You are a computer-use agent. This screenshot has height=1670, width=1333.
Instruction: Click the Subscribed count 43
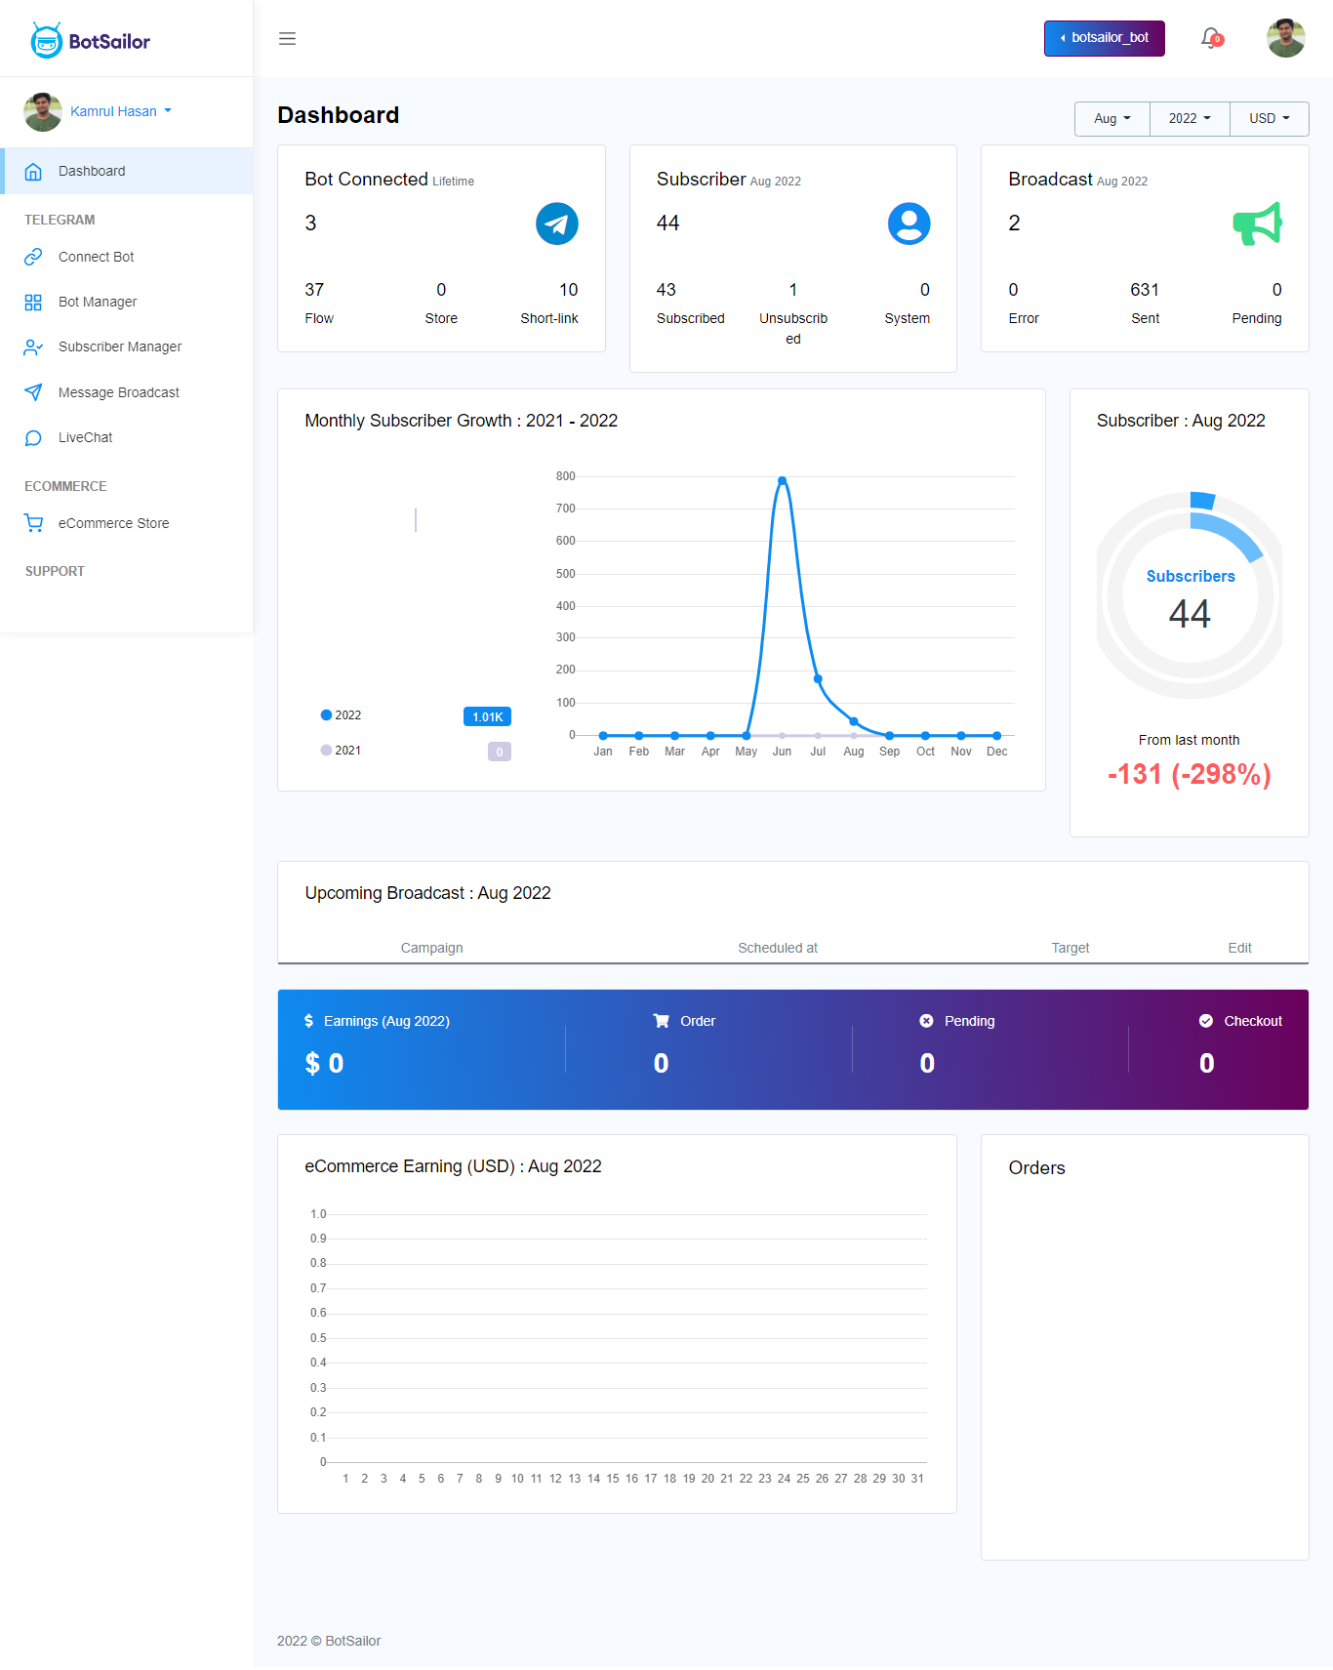pos(666,290)
